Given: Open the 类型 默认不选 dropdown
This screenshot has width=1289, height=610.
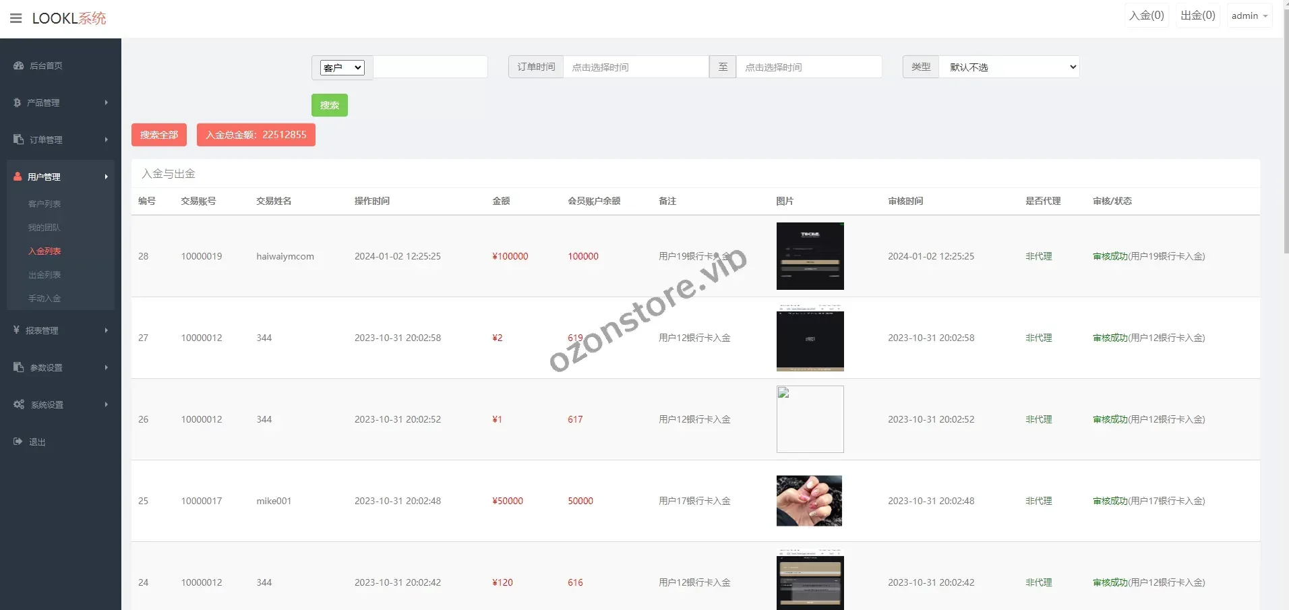Looking at the screenshot, I should click(x=1009, y=67).
